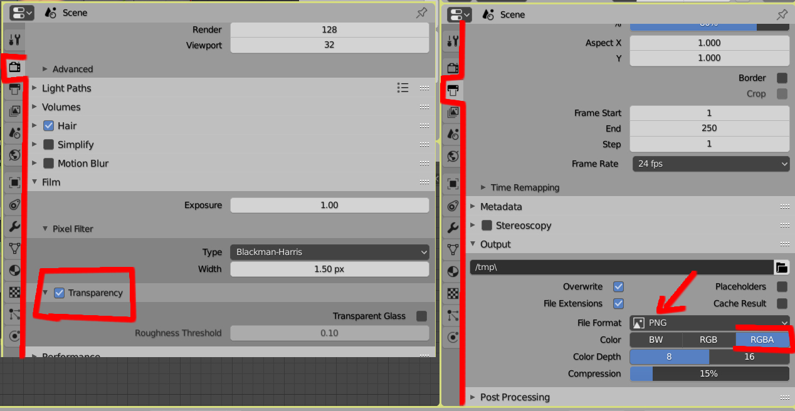Viewport: 795px width, 411px height.
Task: Enable the Transparent Glass checkbox
Action: click(421, 316)
